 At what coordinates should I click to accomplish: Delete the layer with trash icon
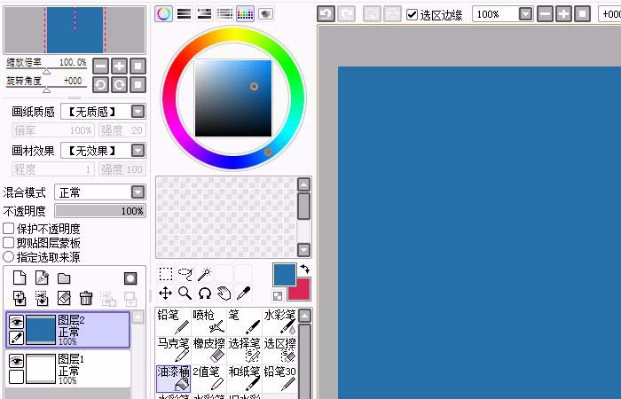[86, 298]
